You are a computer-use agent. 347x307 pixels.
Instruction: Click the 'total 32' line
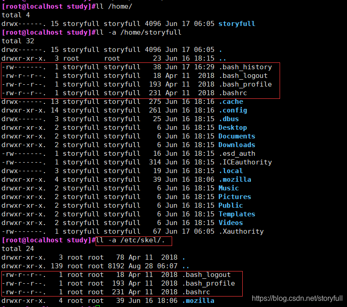click(x=18, y=41)
